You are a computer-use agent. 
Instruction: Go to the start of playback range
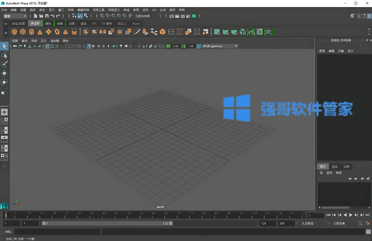(328, 215)
